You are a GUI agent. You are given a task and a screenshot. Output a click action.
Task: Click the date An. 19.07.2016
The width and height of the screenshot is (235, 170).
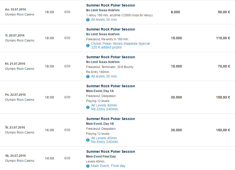click(x=16, y=9)
